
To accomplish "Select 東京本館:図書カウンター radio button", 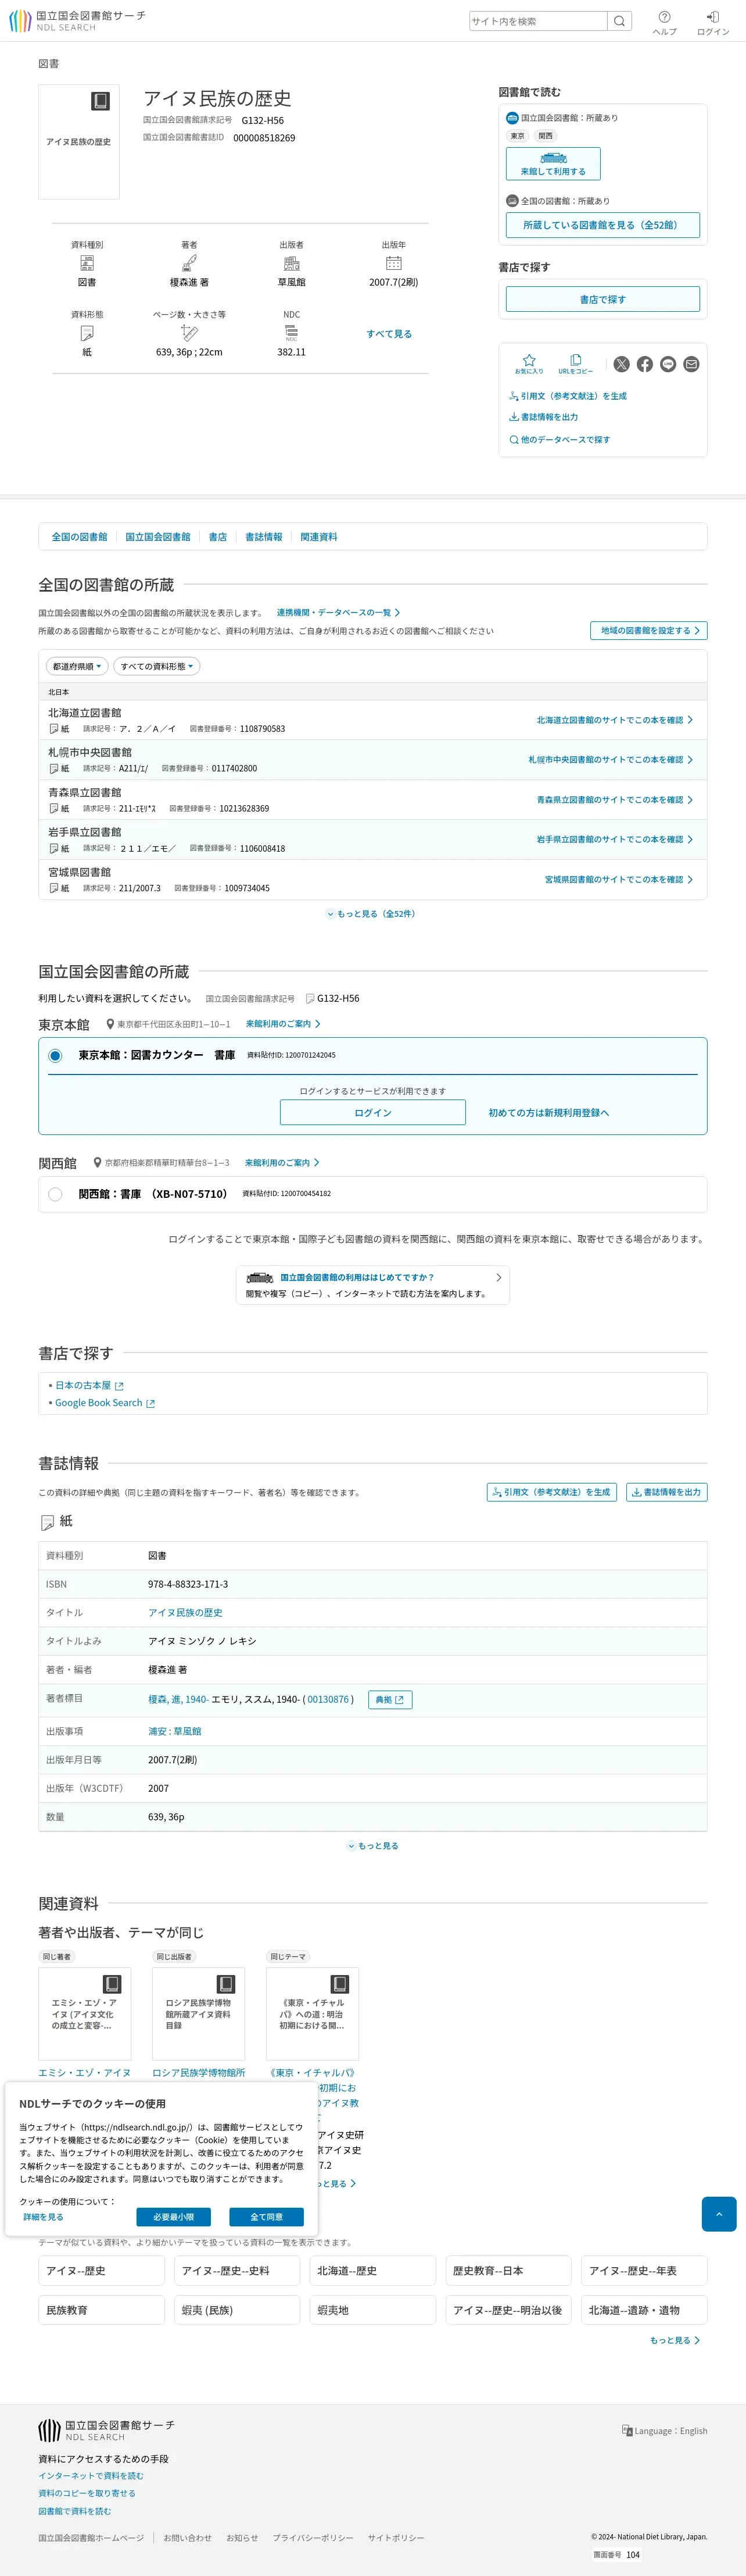I will tap(55, 1055).
